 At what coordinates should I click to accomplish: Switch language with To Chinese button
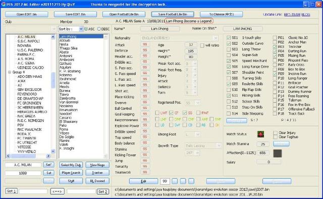(x=221, y=15)
